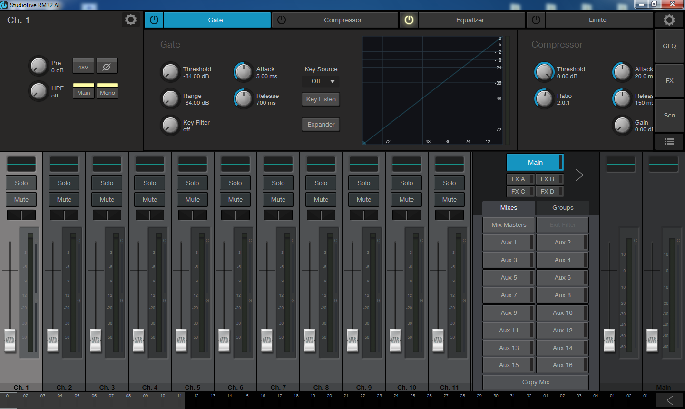685x409 pixels.
Task: Open the list view icon under Scn
Action: click(x=669, y=141)
